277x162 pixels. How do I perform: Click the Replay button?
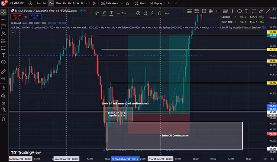point(156,3)
